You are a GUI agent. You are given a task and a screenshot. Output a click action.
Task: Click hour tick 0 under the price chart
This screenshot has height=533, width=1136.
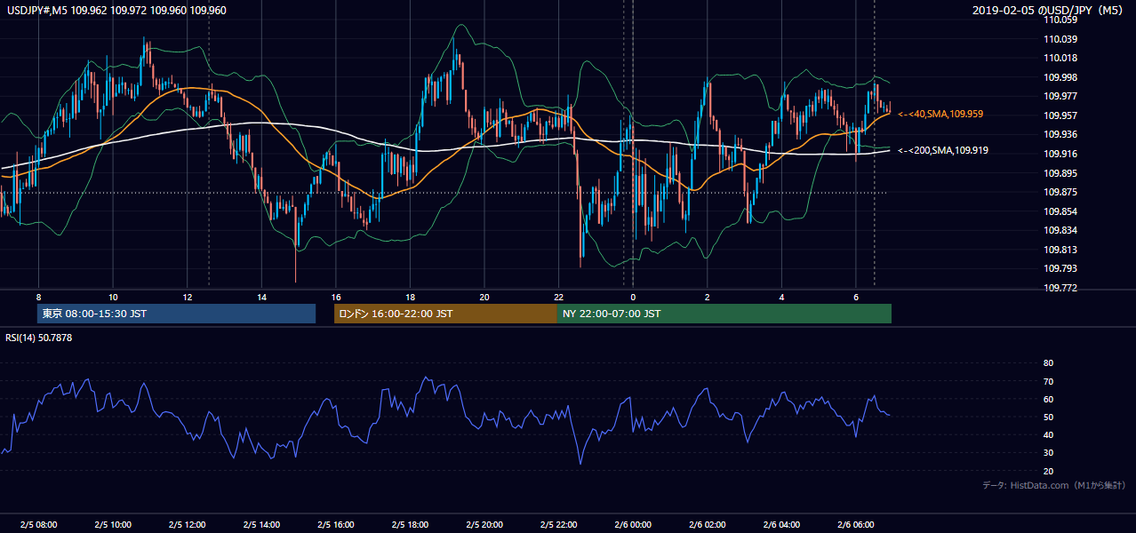pyautogui.click(x=633, y=297)
